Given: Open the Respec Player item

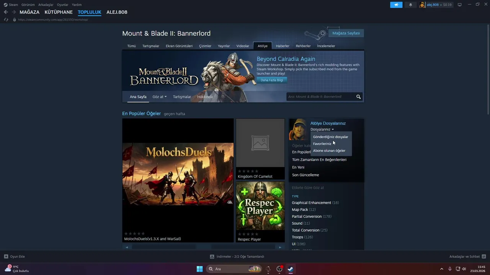Looking at the screenshot, I should [260, 212].
